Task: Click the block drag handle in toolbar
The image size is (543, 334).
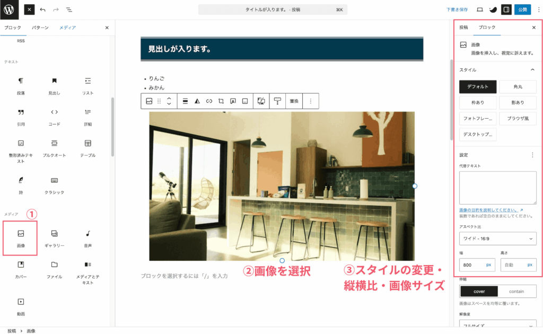Action: (159, 101)
